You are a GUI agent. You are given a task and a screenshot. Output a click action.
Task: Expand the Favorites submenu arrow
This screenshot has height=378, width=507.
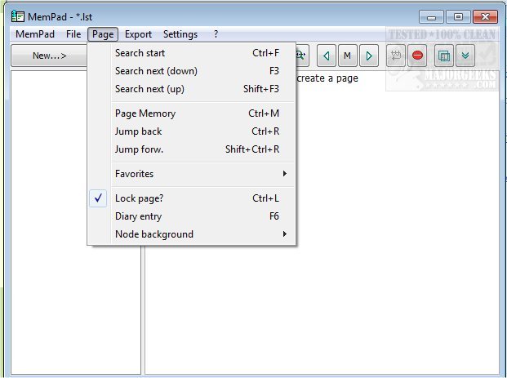pos(285,174)
